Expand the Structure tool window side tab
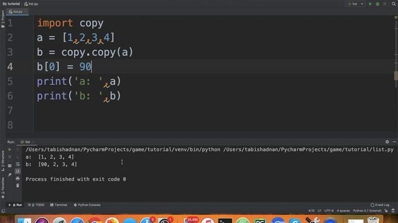The height and width of the screenshot is (223, 398). tap(2, 161)
